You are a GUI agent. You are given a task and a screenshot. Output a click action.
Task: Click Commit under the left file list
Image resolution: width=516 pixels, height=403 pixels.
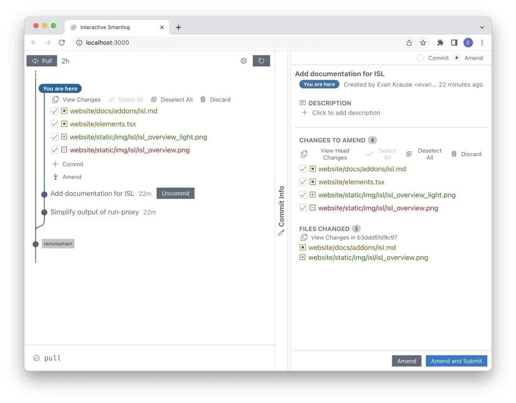point(68,164)
